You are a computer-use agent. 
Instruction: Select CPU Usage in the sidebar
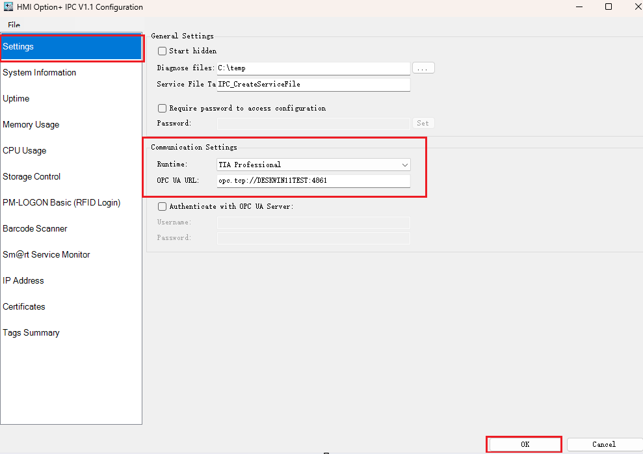25,151
